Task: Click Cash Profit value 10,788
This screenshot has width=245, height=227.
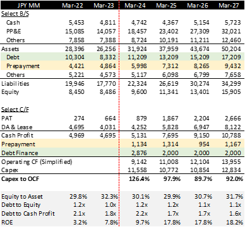Action: click(231, 136)
